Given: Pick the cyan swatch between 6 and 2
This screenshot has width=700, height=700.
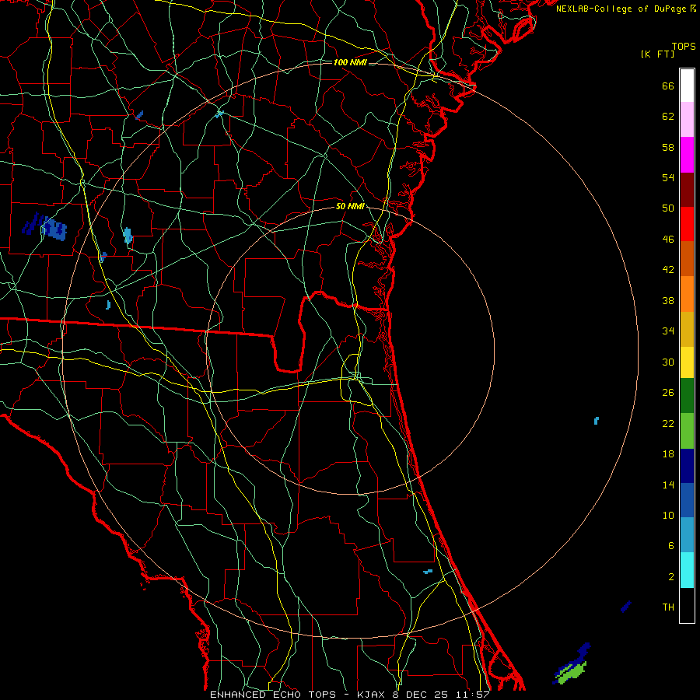Looking at the screenshot, I should tap(687, 570).
